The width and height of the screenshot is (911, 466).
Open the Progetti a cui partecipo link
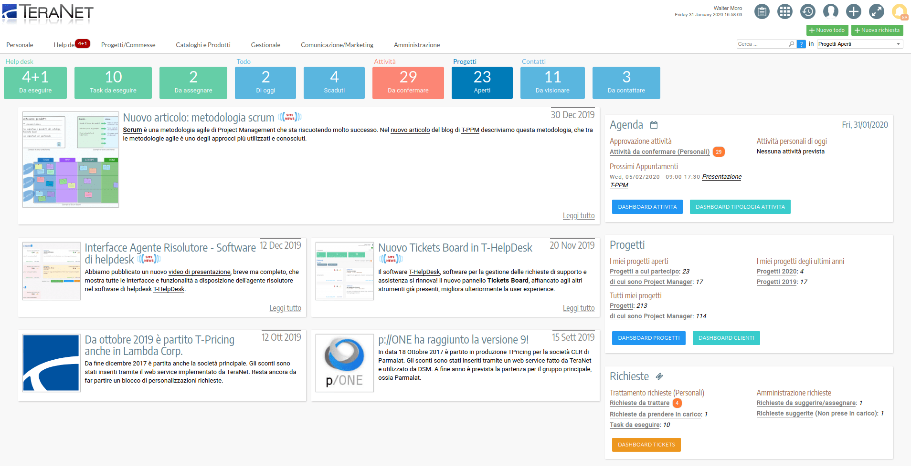coord(645,272)
